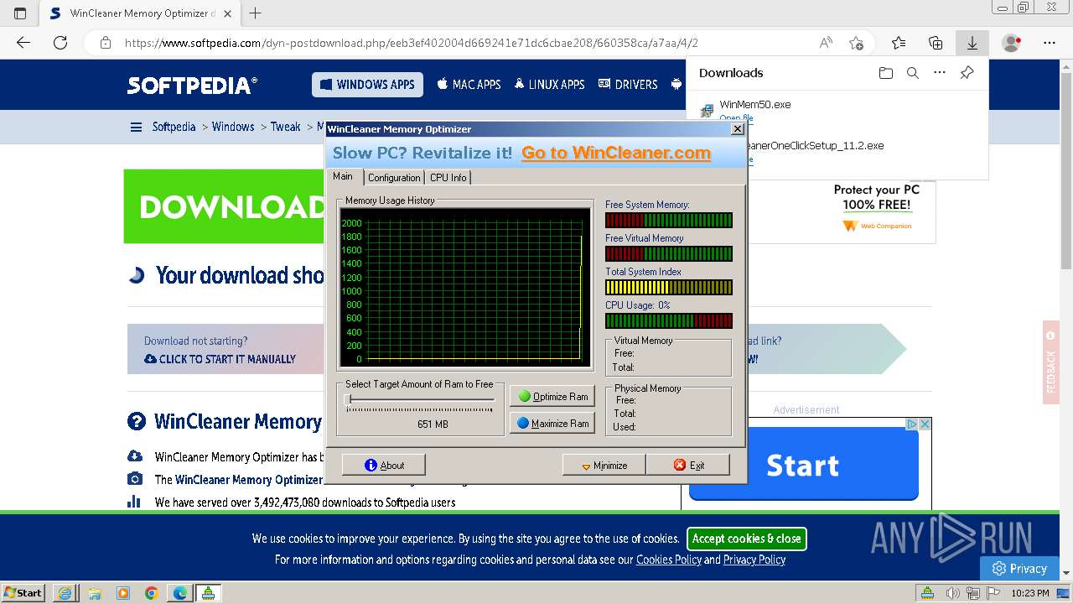Select WinCleaner taskbar window icon
This screenshot has width=1073, height=604.
pos(208,593)
